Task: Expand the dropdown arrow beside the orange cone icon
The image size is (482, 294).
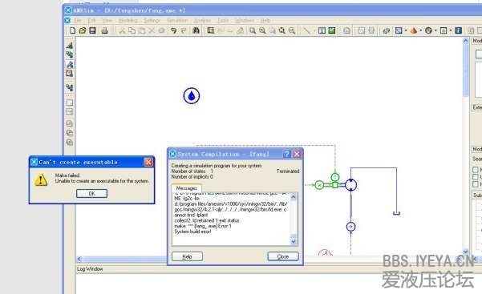Action: tap(420, 30)
